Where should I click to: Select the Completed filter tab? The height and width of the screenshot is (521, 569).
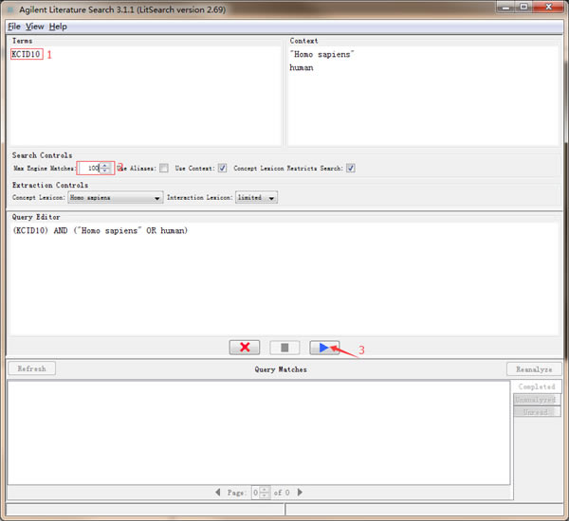pyautogui.click(x=537, y=387)
